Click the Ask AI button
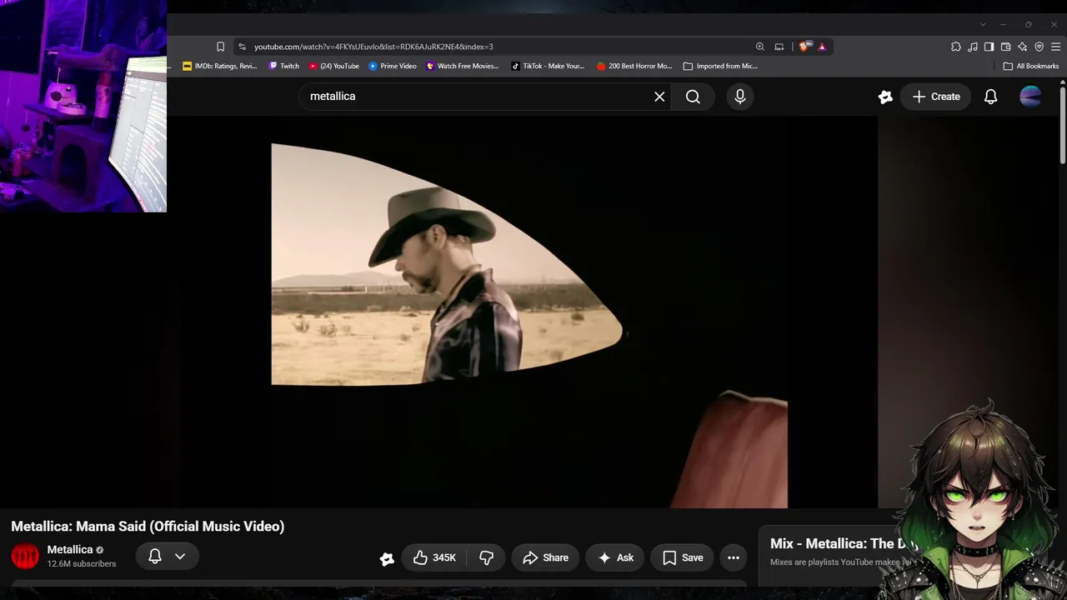This screenshot has width=1067, height=600. 615,557
